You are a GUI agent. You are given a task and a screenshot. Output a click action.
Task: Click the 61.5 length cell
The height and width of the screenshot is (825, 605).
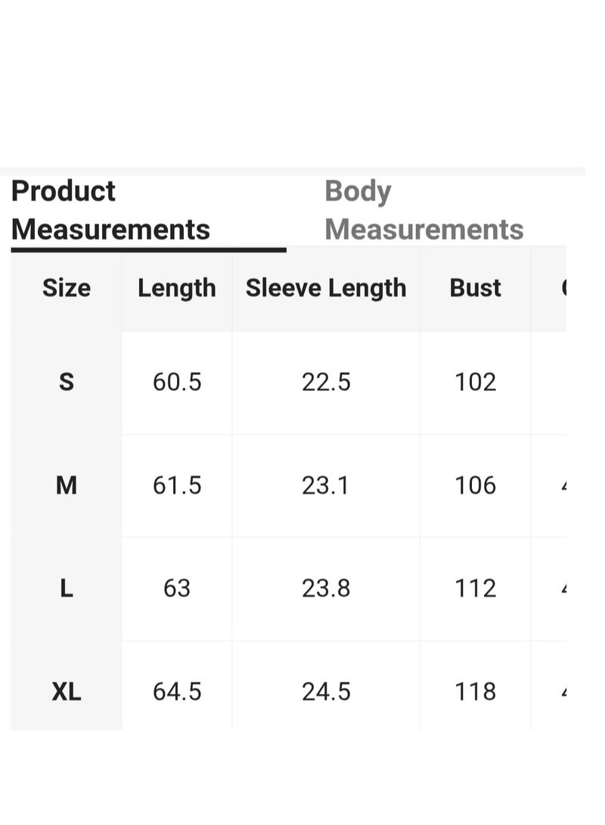(177, 485)
